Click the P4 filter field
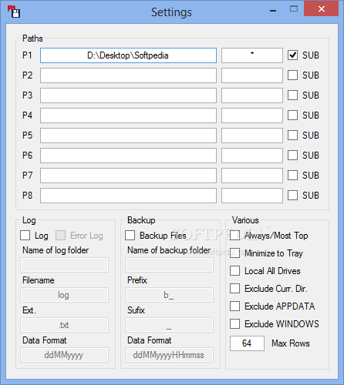Image resolution: width=344 pixels, height=385 pixels. click(252, 115)
